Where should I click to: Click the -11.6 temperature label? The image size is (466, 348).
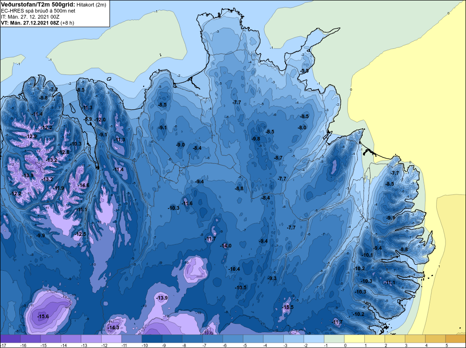(x=187, y=203)
